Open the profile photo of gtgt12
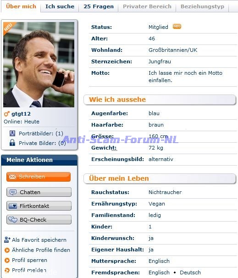This screenshot has width=238, height=278. click(39, 65)
